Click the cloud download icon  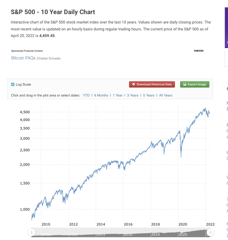[x=133, y=85]
